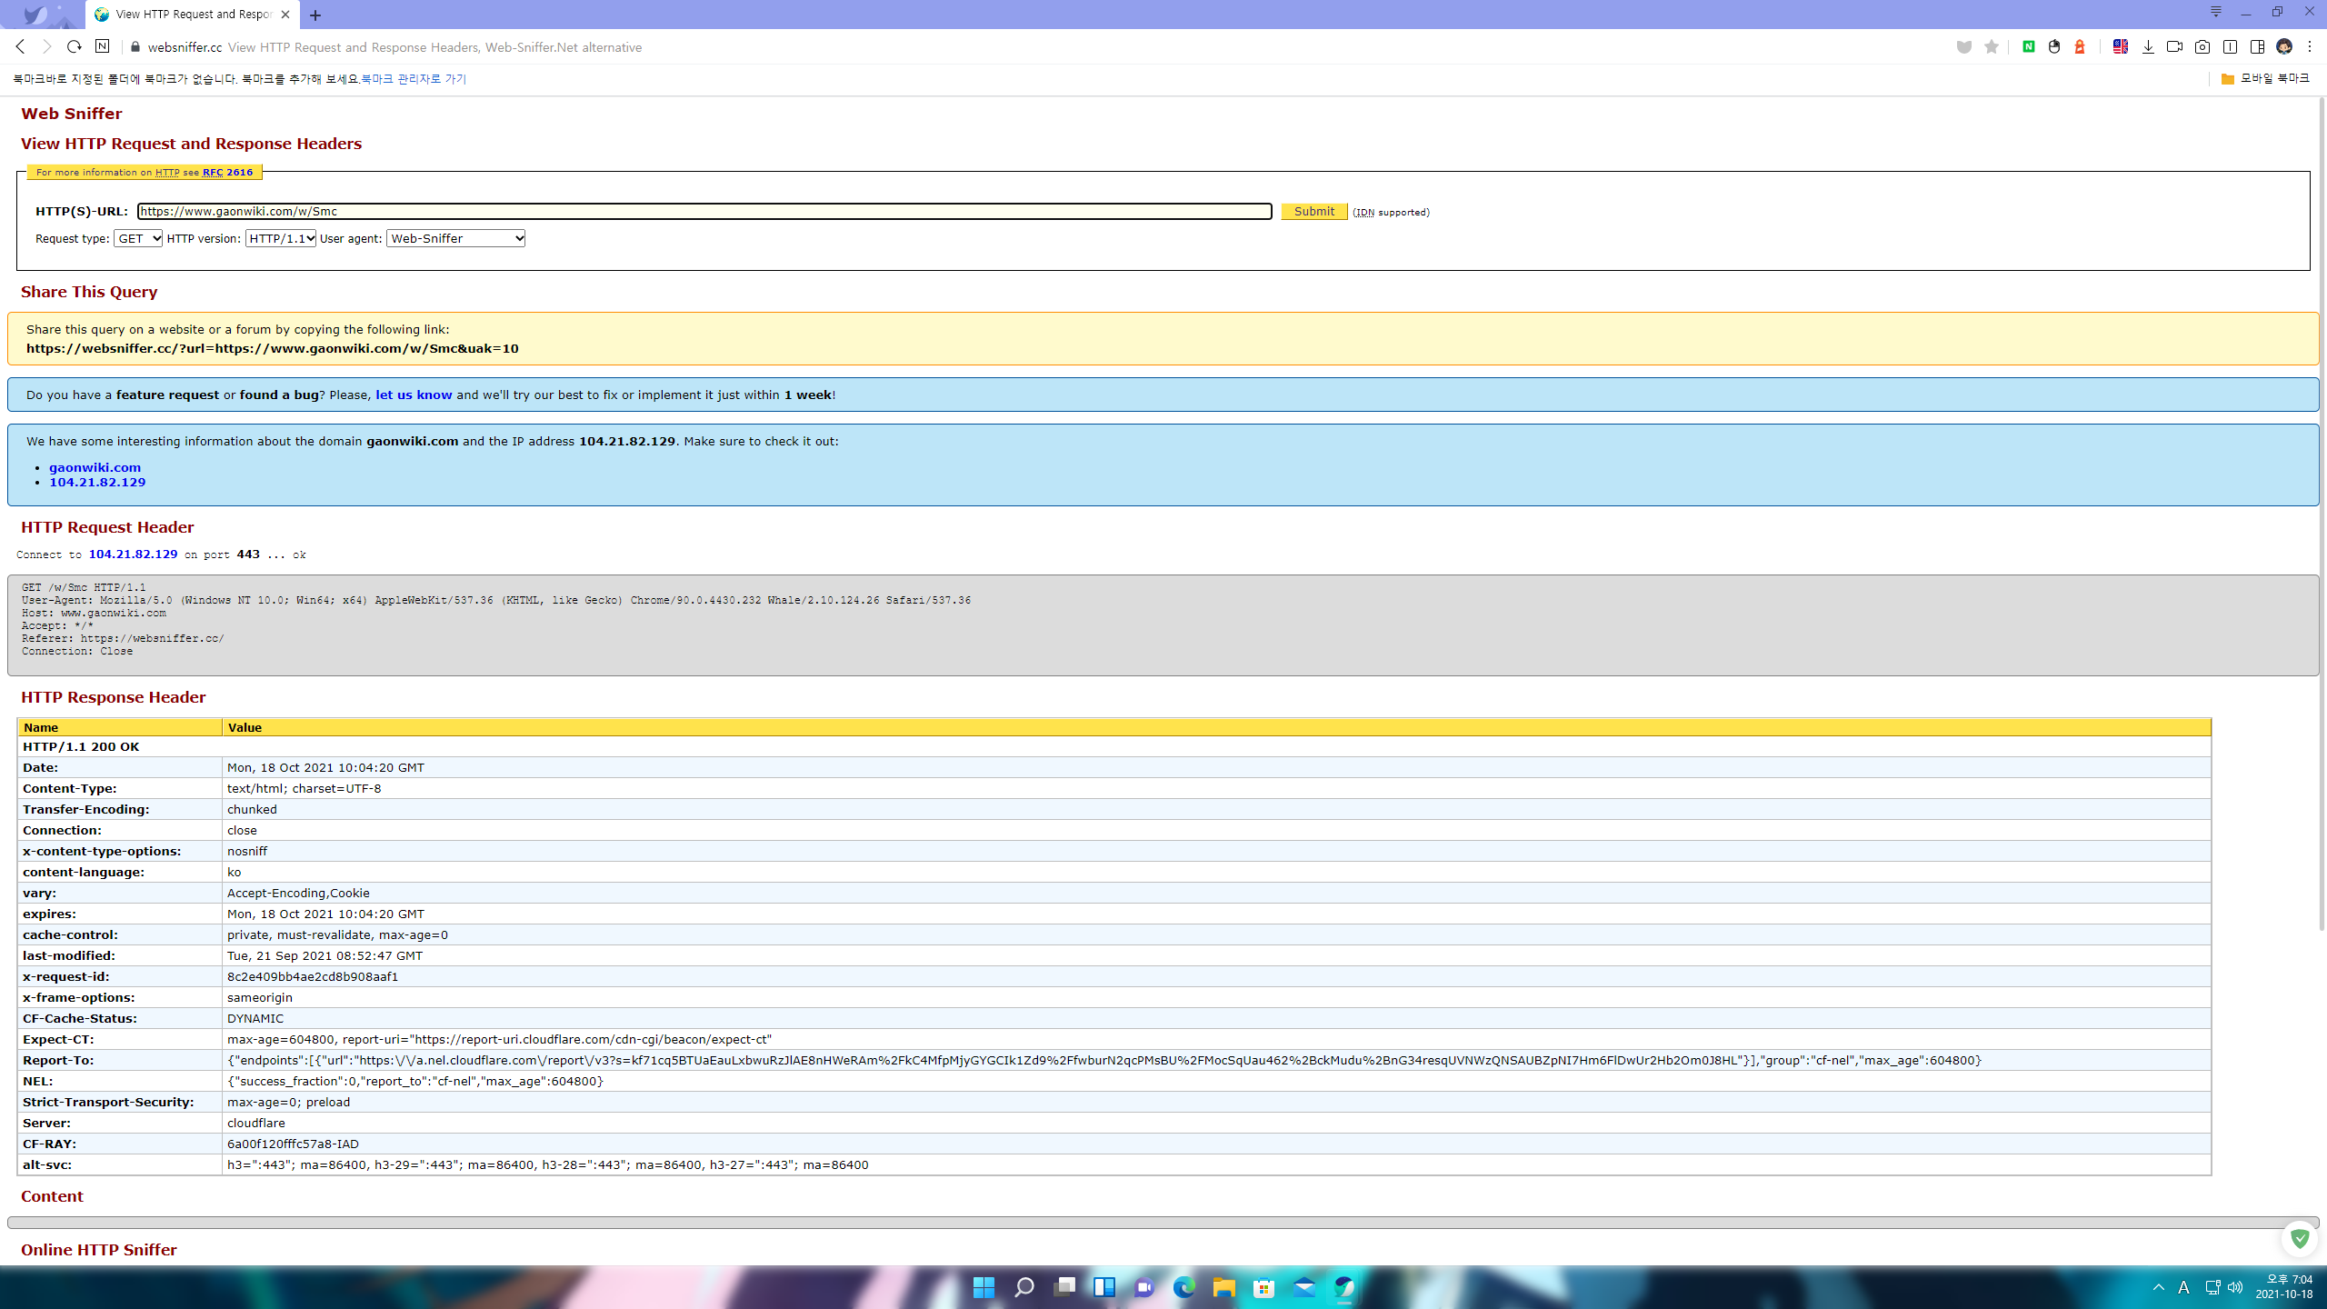Open the volume speaker tray icon
Image resolution: width=2327 pixels, height=1309 pixels.
tap(2235, 1287)
